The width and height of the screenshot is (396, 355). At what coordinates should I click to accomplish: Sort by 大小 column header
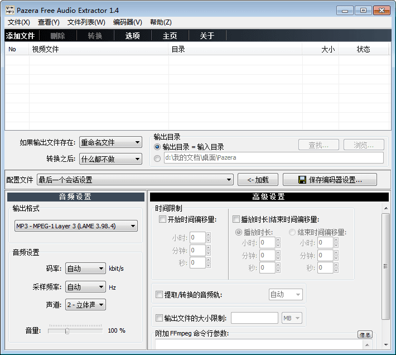(321, 49)
